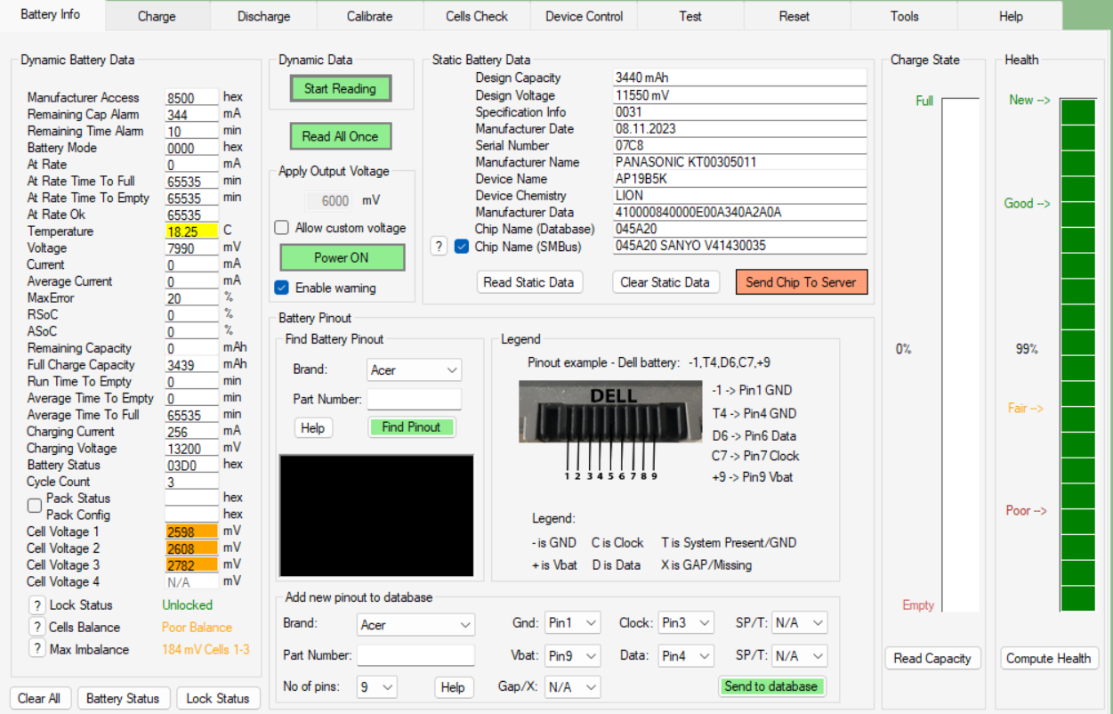The width and height of the screenshot is (1113, 714).
Task: Click the Part Number field under Find Battery Pinout
Action: tap(414, 399)
